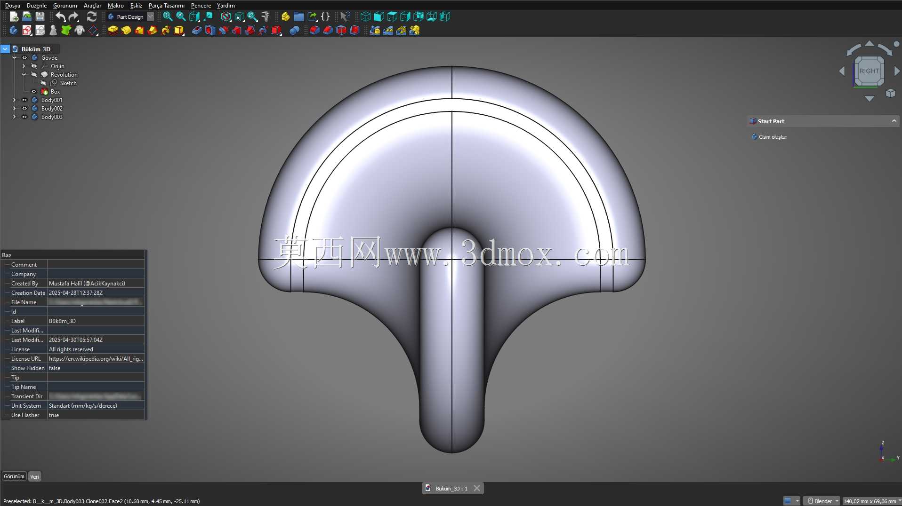Switch to the isometric view cube icon
902x506 pixels.
click(366, 17)
